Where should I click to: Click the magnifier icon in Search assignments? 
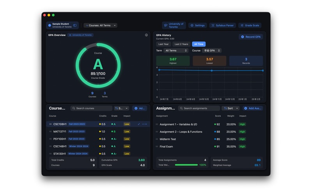click(x=181, y=108)
